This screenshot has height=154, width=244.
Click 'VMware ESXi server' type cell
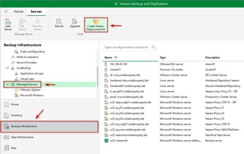pos(171,64)
